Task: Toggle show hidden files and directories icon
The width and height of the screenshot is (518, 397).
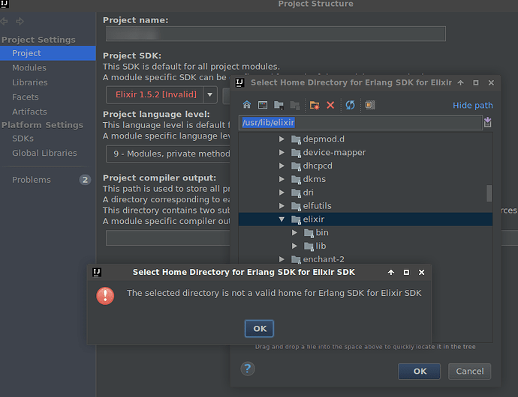Action: (370, 105)
